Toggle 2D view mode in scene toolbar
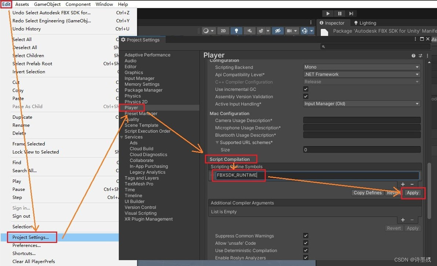Image resolution: width=437 pixels, height=266 pixels. [223, 31]
